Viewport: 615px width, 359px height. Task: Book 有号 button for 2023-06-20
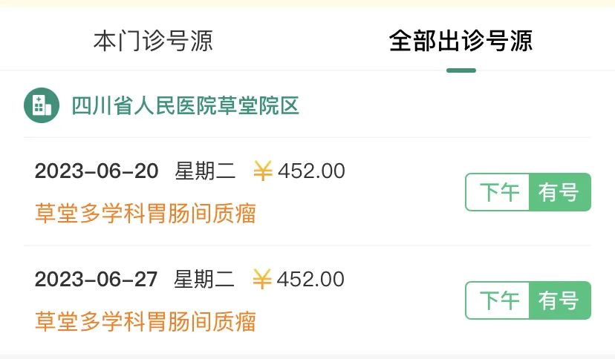point(560,192)
